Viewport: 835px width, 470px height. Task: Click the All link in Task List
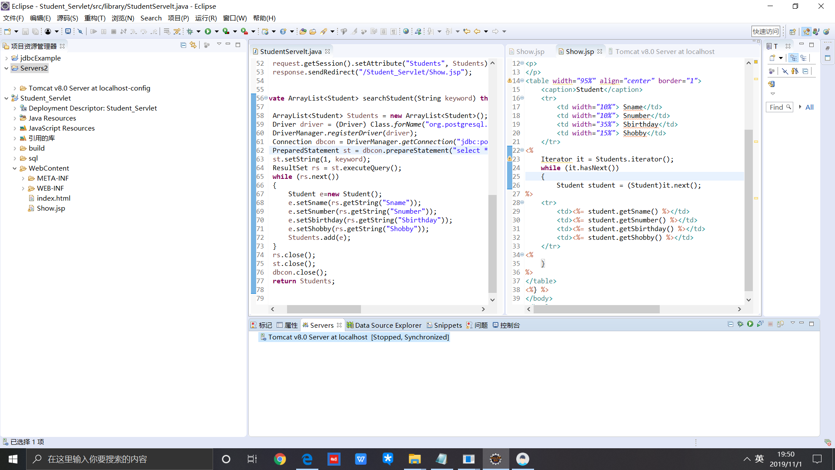pyautogui.click(x=809, y=107)
